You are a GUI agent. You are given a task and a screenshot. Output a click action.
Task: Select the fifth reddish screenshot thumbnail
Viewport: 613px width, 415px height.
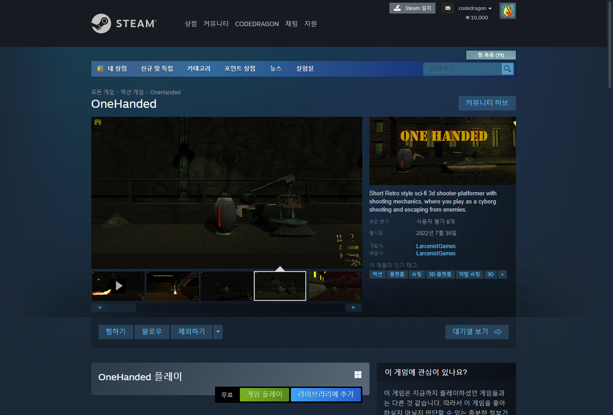tap(335, 286)
